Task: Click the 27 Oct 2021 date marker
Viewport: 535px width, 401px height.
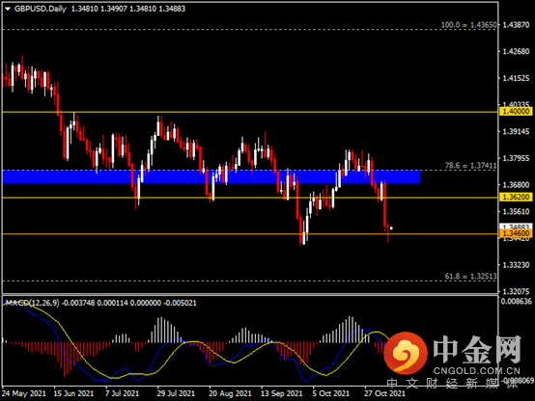Action: [x=384, y=393]
